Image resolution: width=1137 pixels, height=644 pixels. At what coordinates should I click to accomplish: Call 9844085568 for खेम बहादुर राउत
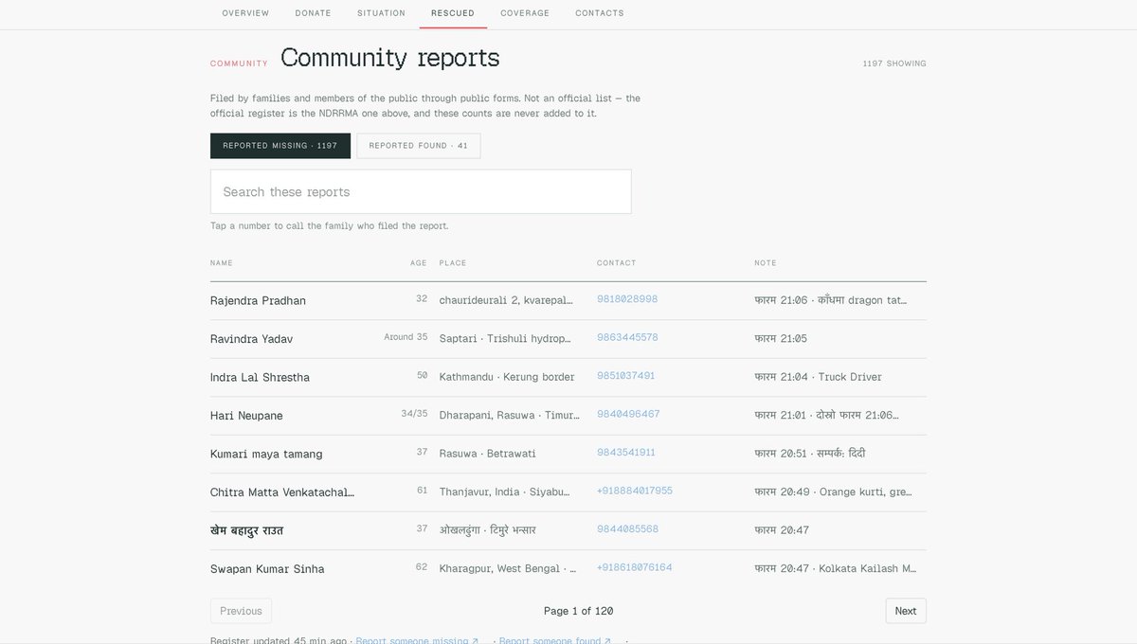pyautogui.click(x=627, y=529)
